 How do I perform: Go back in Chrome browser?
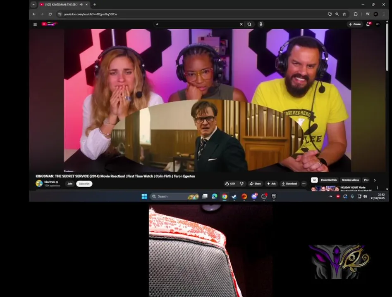[34, 14]
